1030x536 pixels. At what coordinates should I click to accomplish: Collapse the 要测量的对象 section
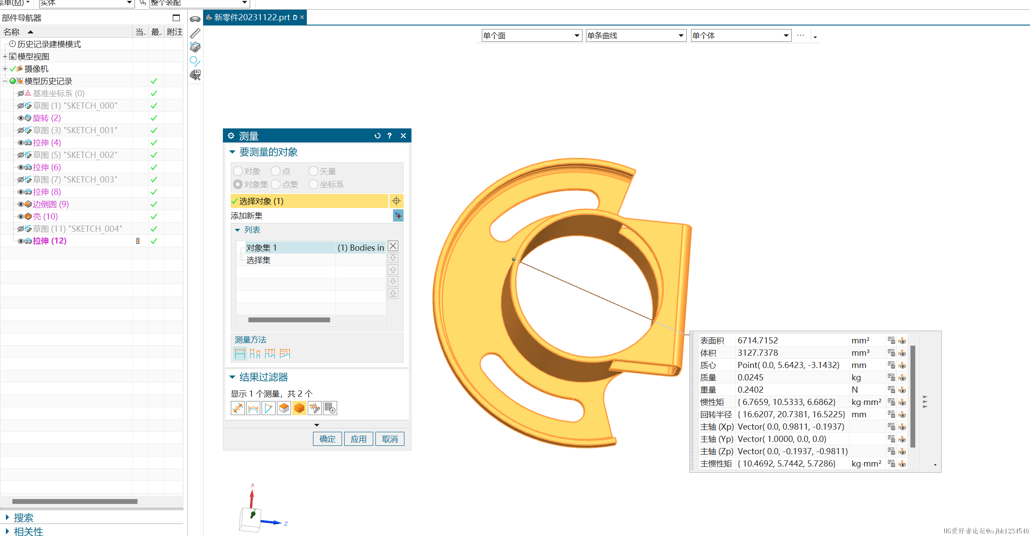pos(233,152)
